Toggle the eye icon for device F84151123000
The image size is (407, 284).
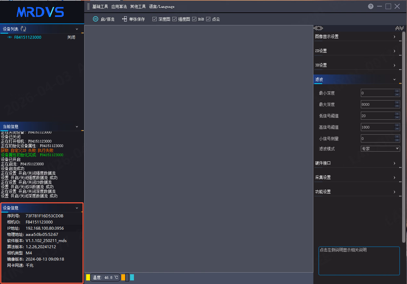click(x=10, y=37)
